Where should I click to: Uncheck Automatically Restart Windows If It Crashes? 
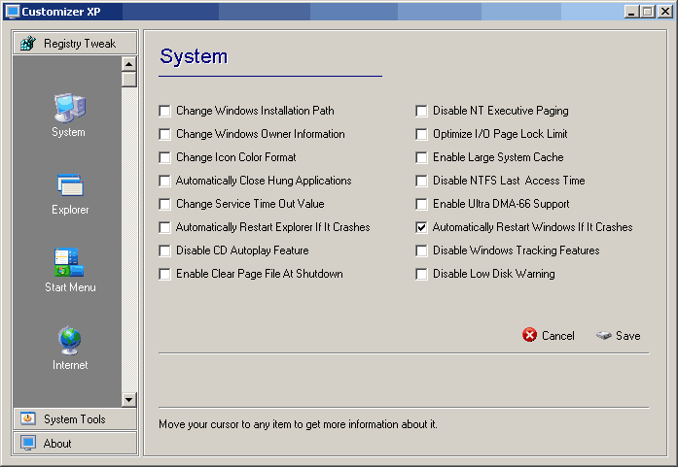[421, 227]
